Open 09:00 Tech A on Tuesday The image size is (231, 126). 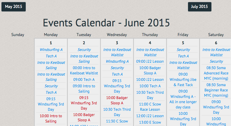(84, 80)
